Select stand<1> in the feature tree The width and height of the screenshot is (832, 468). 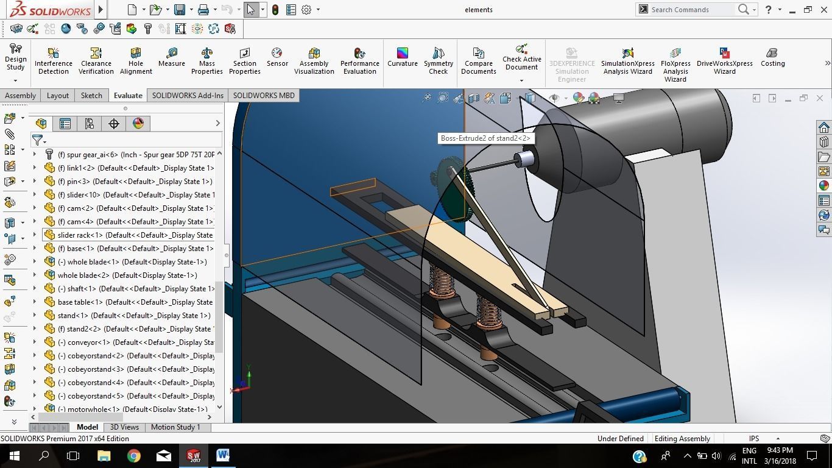(127, 315)
